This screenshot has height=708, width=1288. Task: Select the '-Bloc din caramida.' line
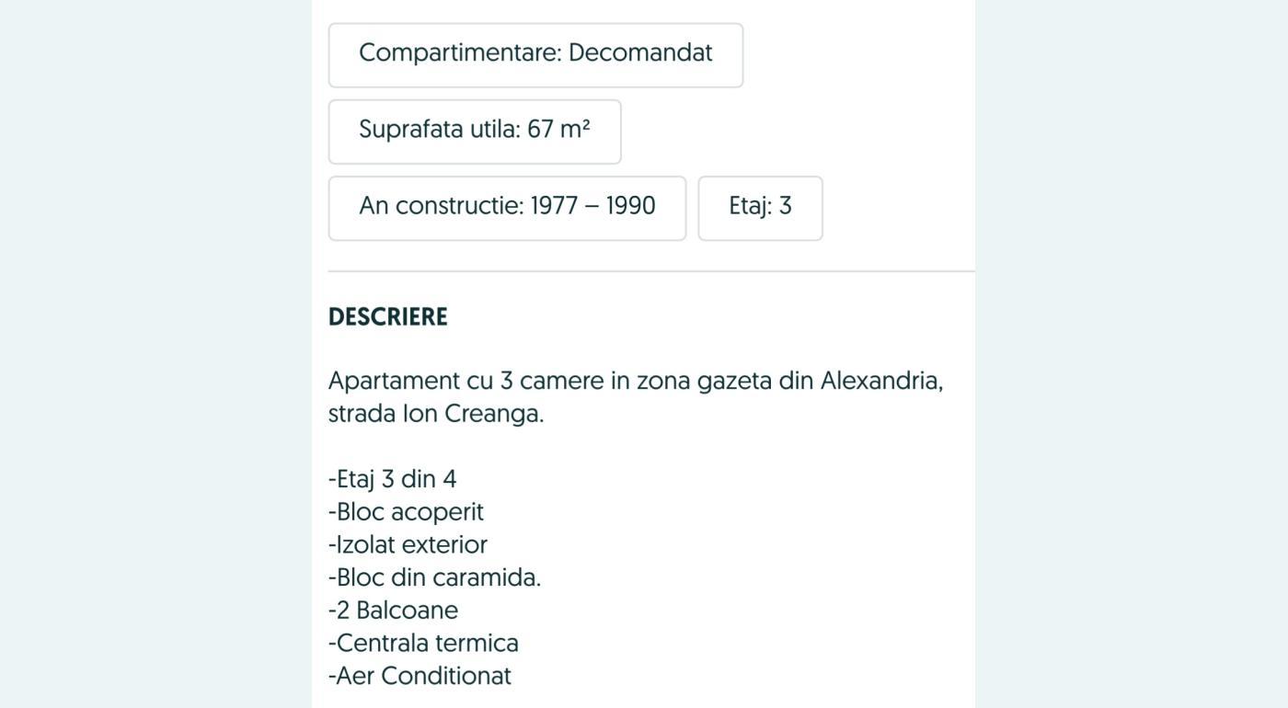pyautogui.click(x=435, y=577)
